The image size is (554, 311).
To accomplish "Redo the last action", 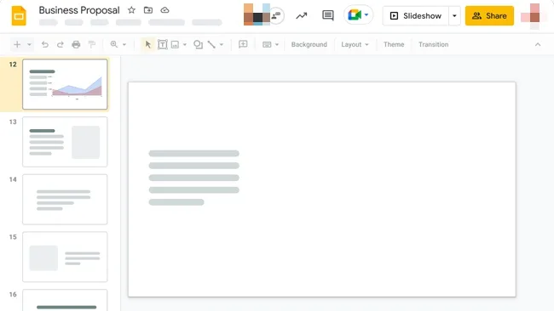I will (61, 44).
